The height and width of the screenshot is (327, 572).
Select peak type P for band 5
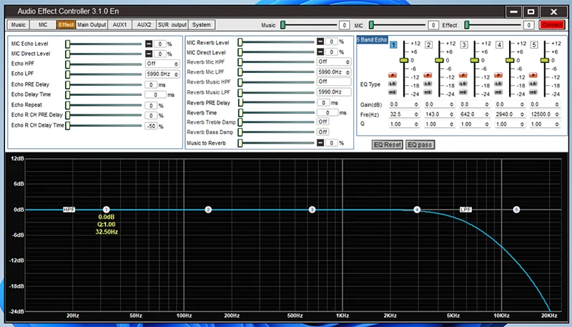(x=533, y=76)
